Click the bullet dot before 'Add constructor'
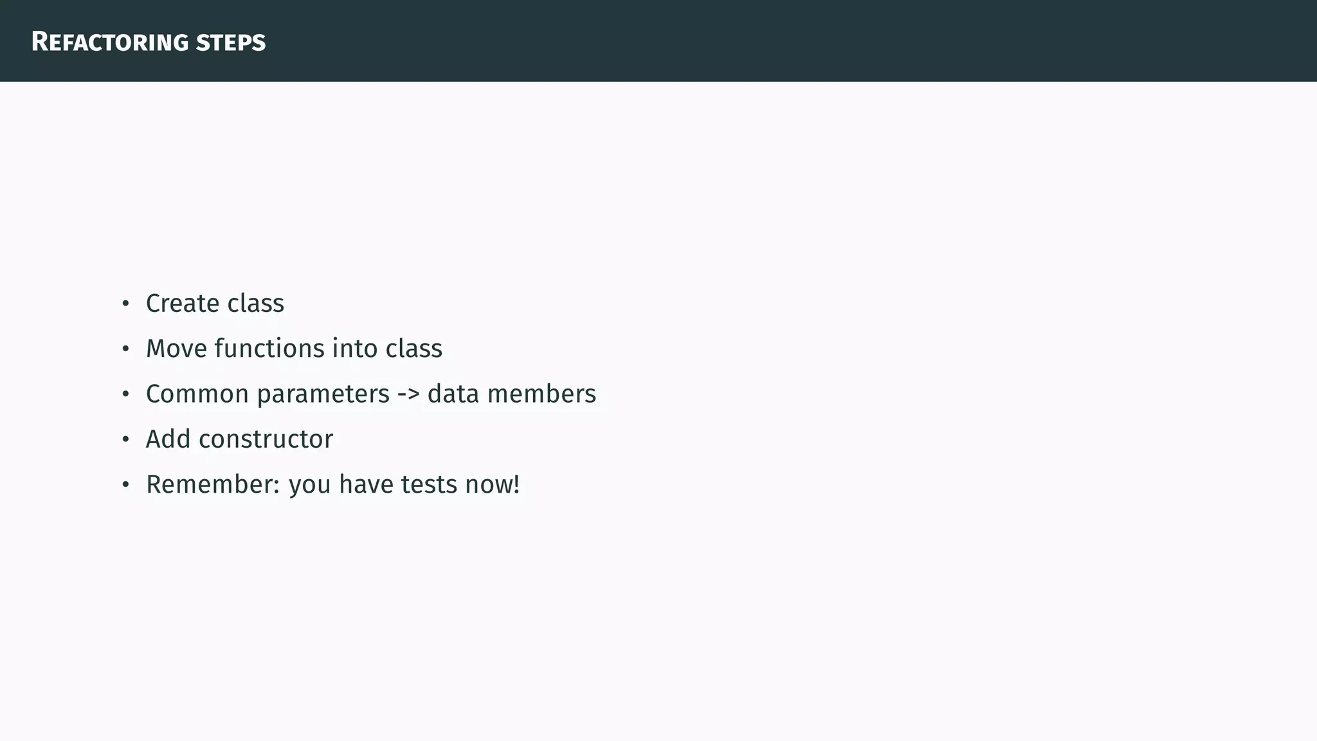Image resolution: width=1317 pixels, height=741 pixels. click(x=126, y=440)
